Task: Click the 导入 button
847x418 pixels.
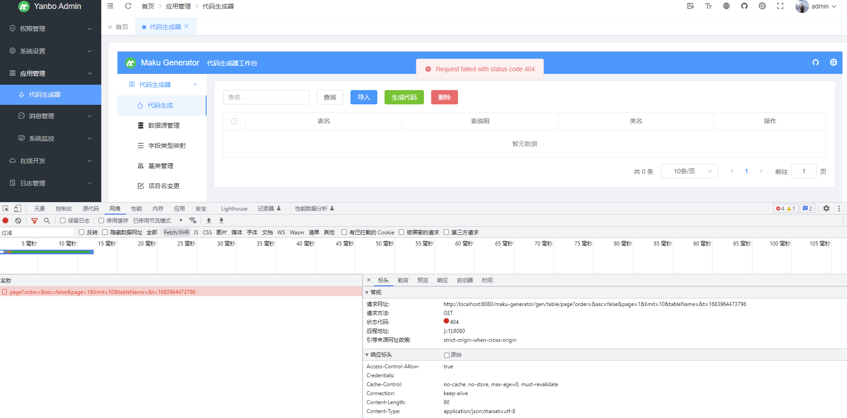Action: tap(364, 97)
